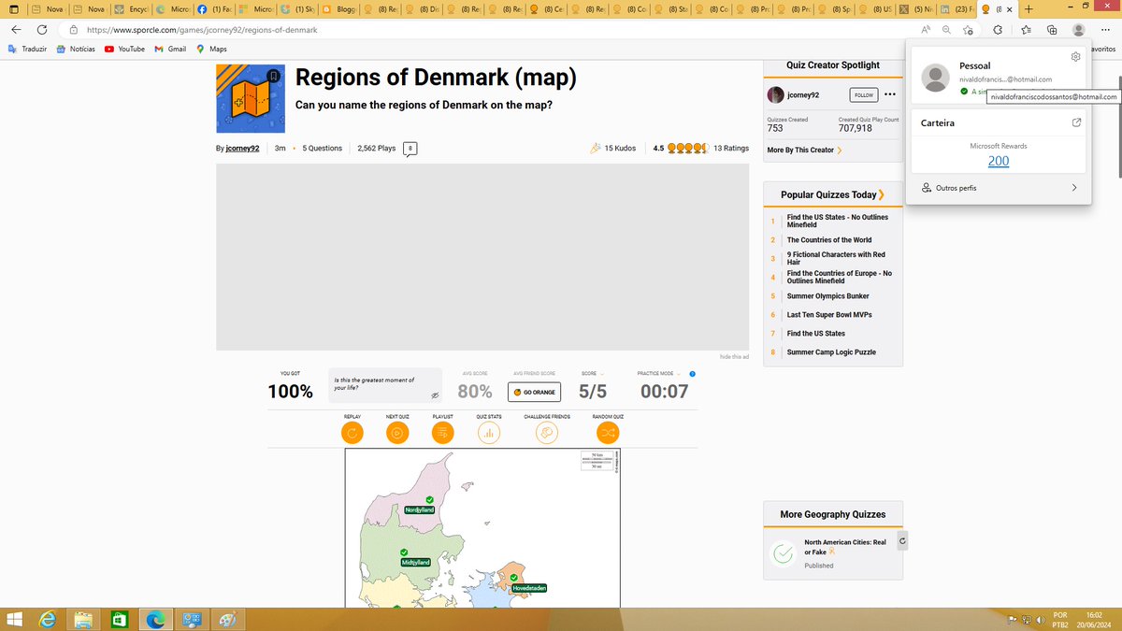This screenshot has width=1122, height=631.
Task: Refresh the North American Cities quiz widget
Action: coord(901,540)
